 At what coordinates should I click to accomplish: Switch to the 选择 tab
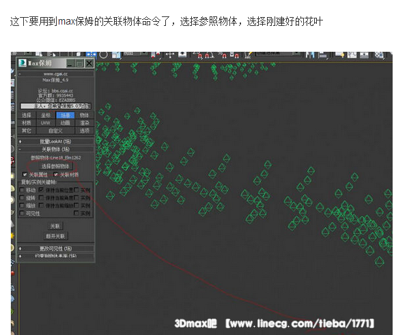pyautogui.click(x=27, y=115)
